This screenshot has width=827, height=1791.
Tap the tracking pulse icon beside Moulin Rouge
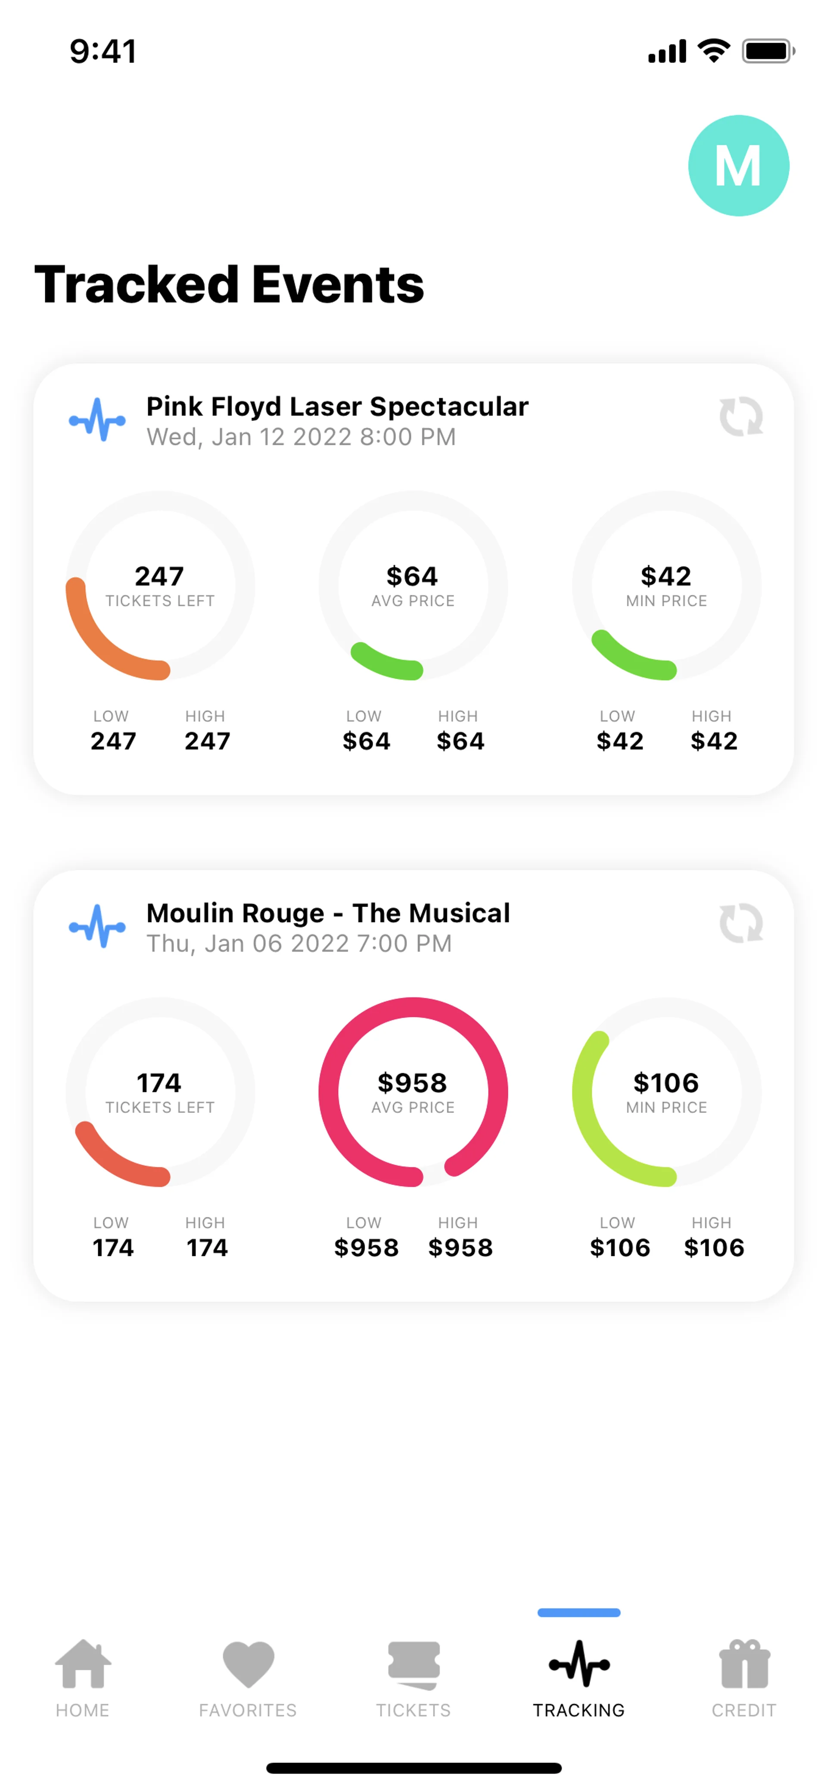97,926
